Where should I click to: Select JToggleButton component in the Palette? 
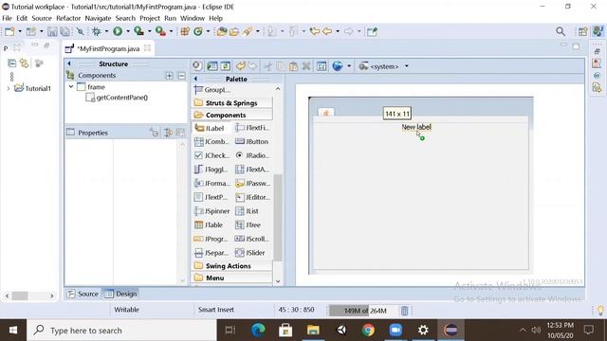[x=211, y=170]
